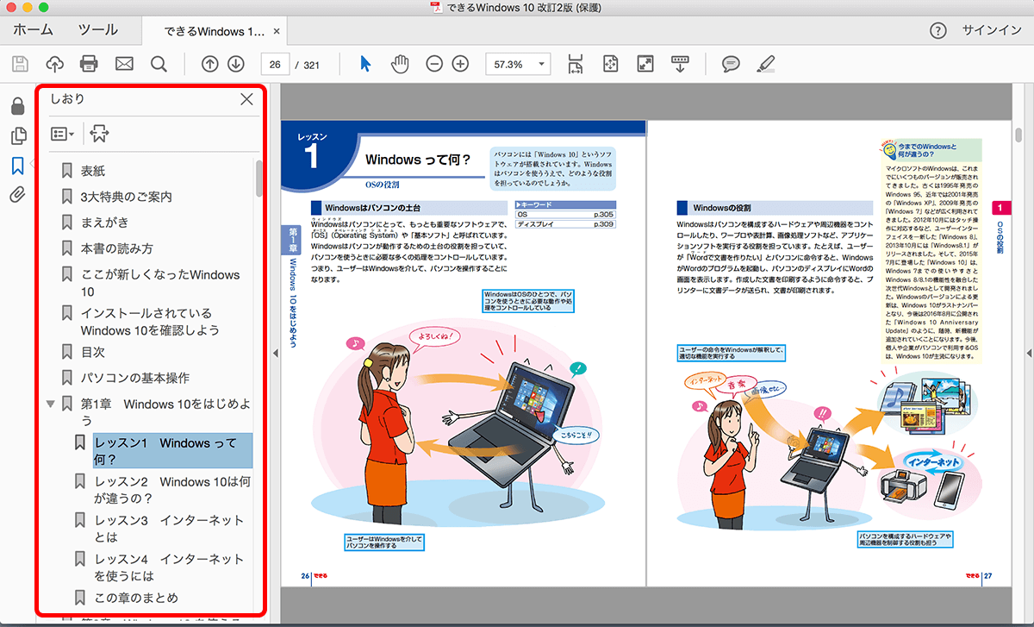Go to the next page arrow

click(x=235, y=64)
